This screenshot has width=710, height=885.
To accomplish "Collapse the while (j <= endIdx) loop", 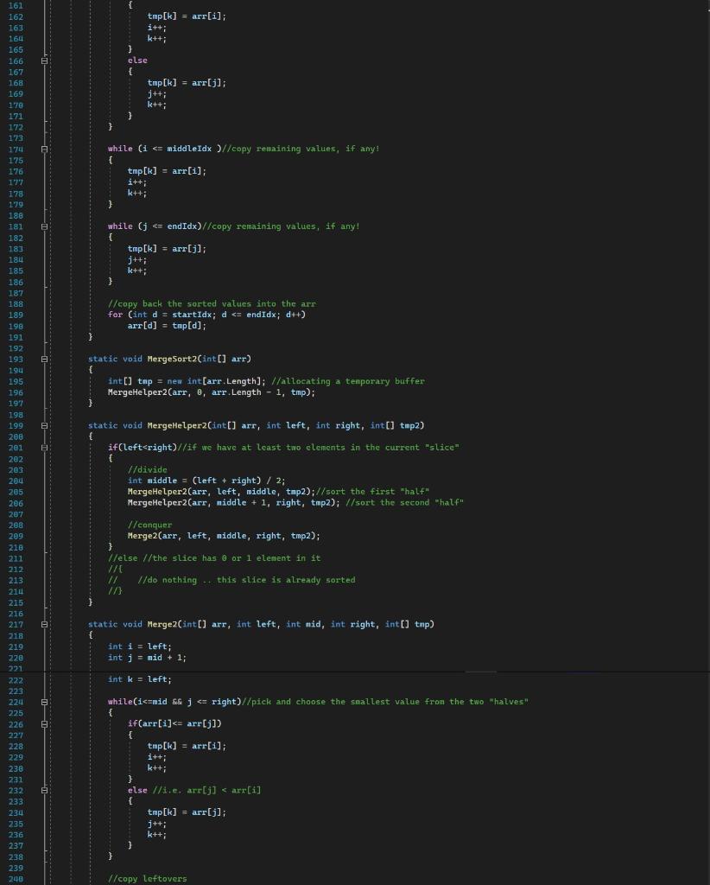I will [x=44, y=226].
